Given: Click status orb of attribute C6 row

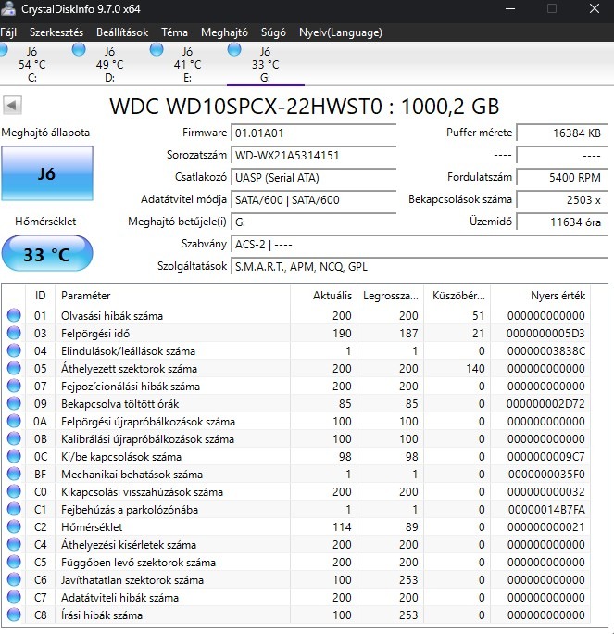Looking at the screenshot, I should click(14, 580).
